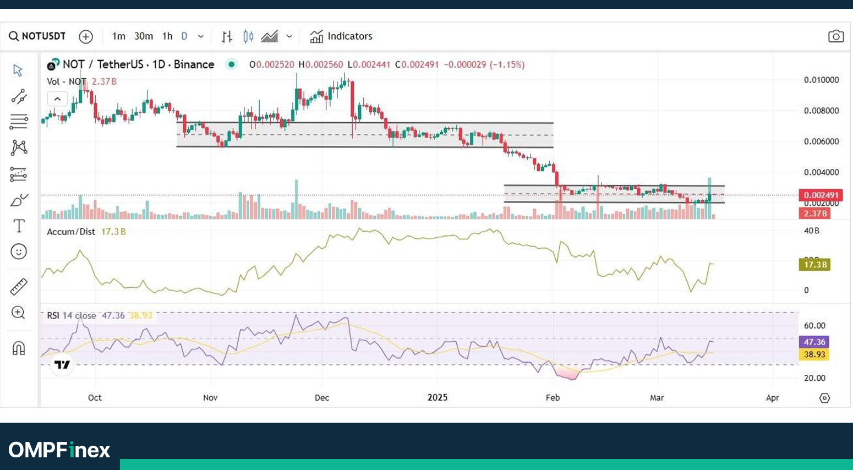
Task: Open chart settings gear near time axis
Action: tap(824, 398)
